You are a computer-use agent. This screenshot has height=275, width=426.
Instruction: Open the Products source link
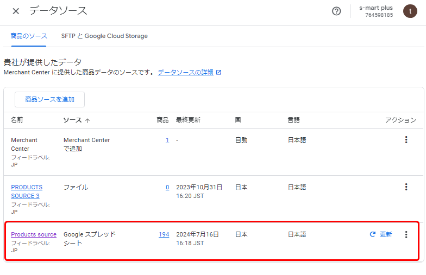[34, 234]
